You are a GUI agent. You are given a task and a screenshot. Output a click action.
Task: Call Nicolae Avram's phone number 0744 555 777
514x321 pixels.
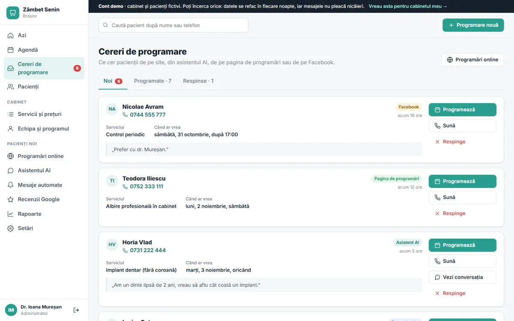coord(144,115)
